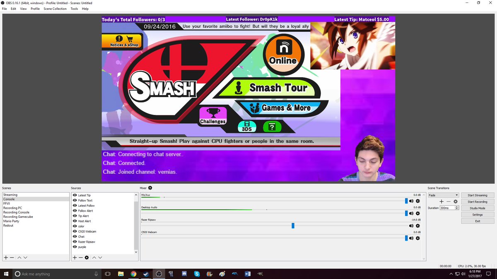This screenshot has width=497, height=279.
Task: Select the Mario Party scene
Action: click(36, 221)
